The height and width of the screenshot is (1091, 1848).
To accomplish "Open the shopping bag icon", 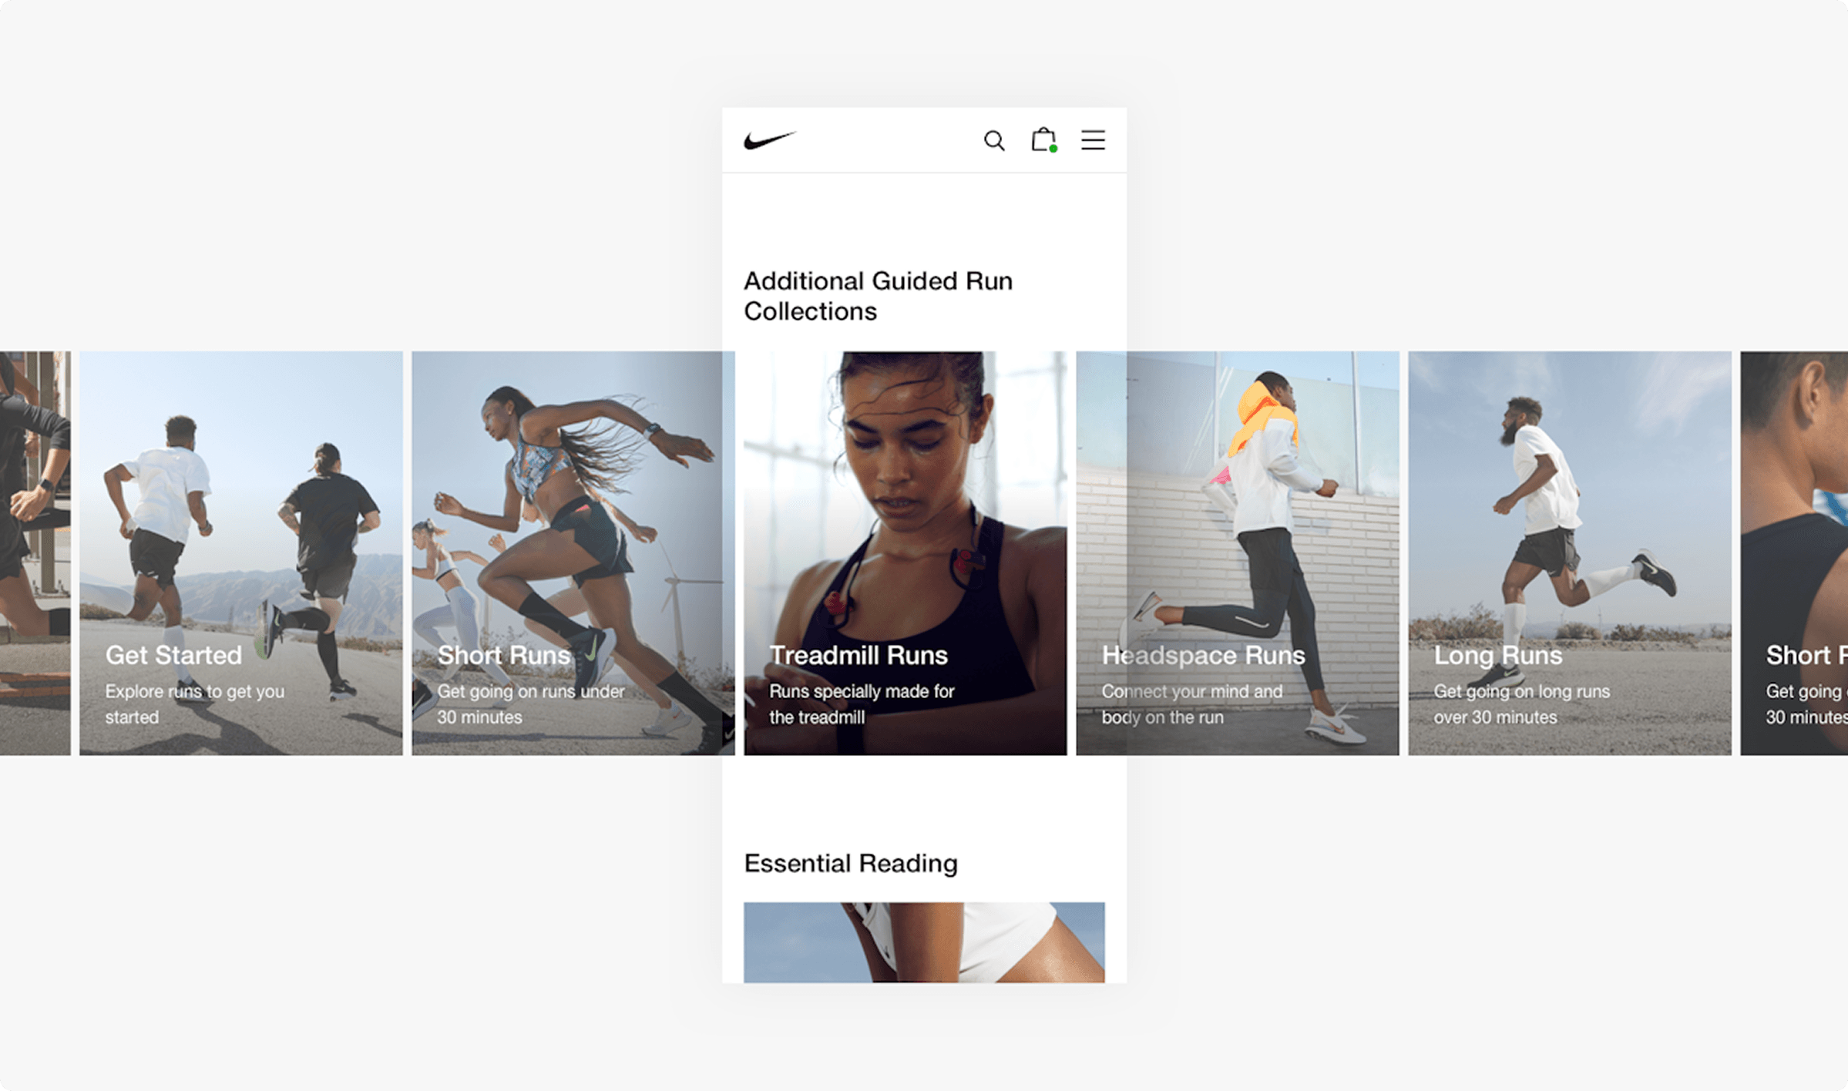I will 1043,139.
